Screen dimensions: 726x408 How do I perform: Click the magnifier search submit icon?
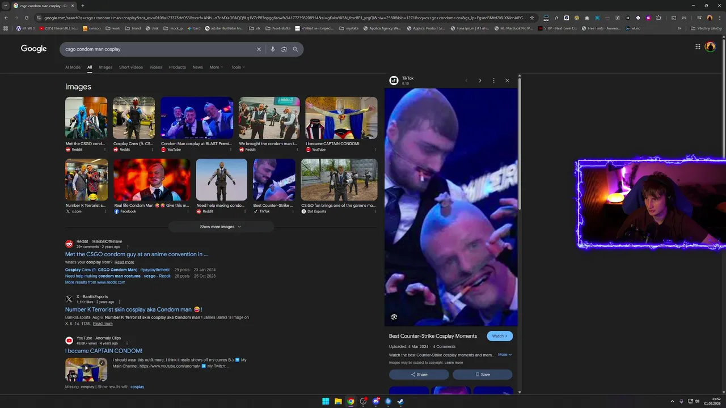pos(296,49)
